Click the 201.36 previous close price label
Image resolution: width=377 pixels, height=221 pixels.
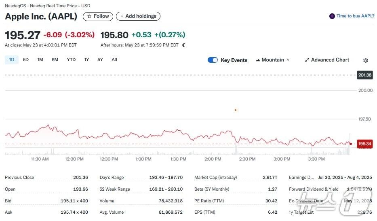pyautogui.click(x=364, y=75)
